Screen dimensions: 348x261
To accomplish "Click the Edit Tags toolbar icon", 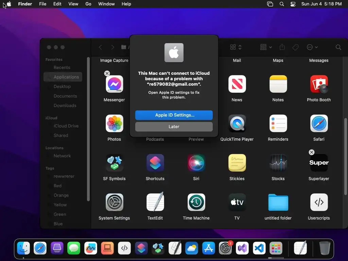I will 295,47.
